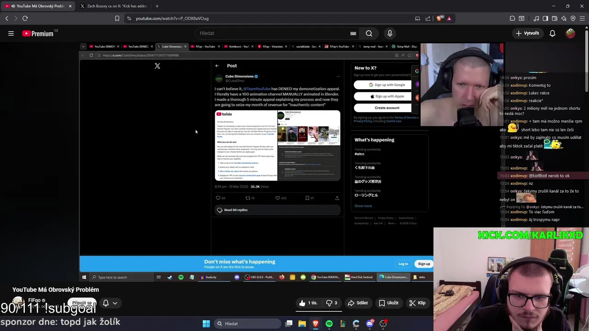Like the video showing 1 tis.

pyautogui.click(x=308, y=303)
